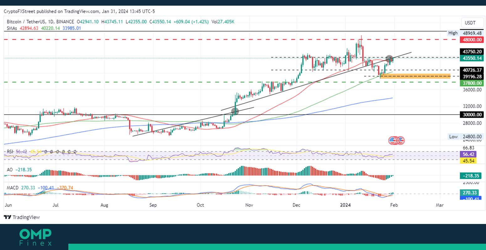This screenshot has width=486, height=250.
Task: Click the Bitcoin / TetherUS symbol title
Action: tap(40, 22)
